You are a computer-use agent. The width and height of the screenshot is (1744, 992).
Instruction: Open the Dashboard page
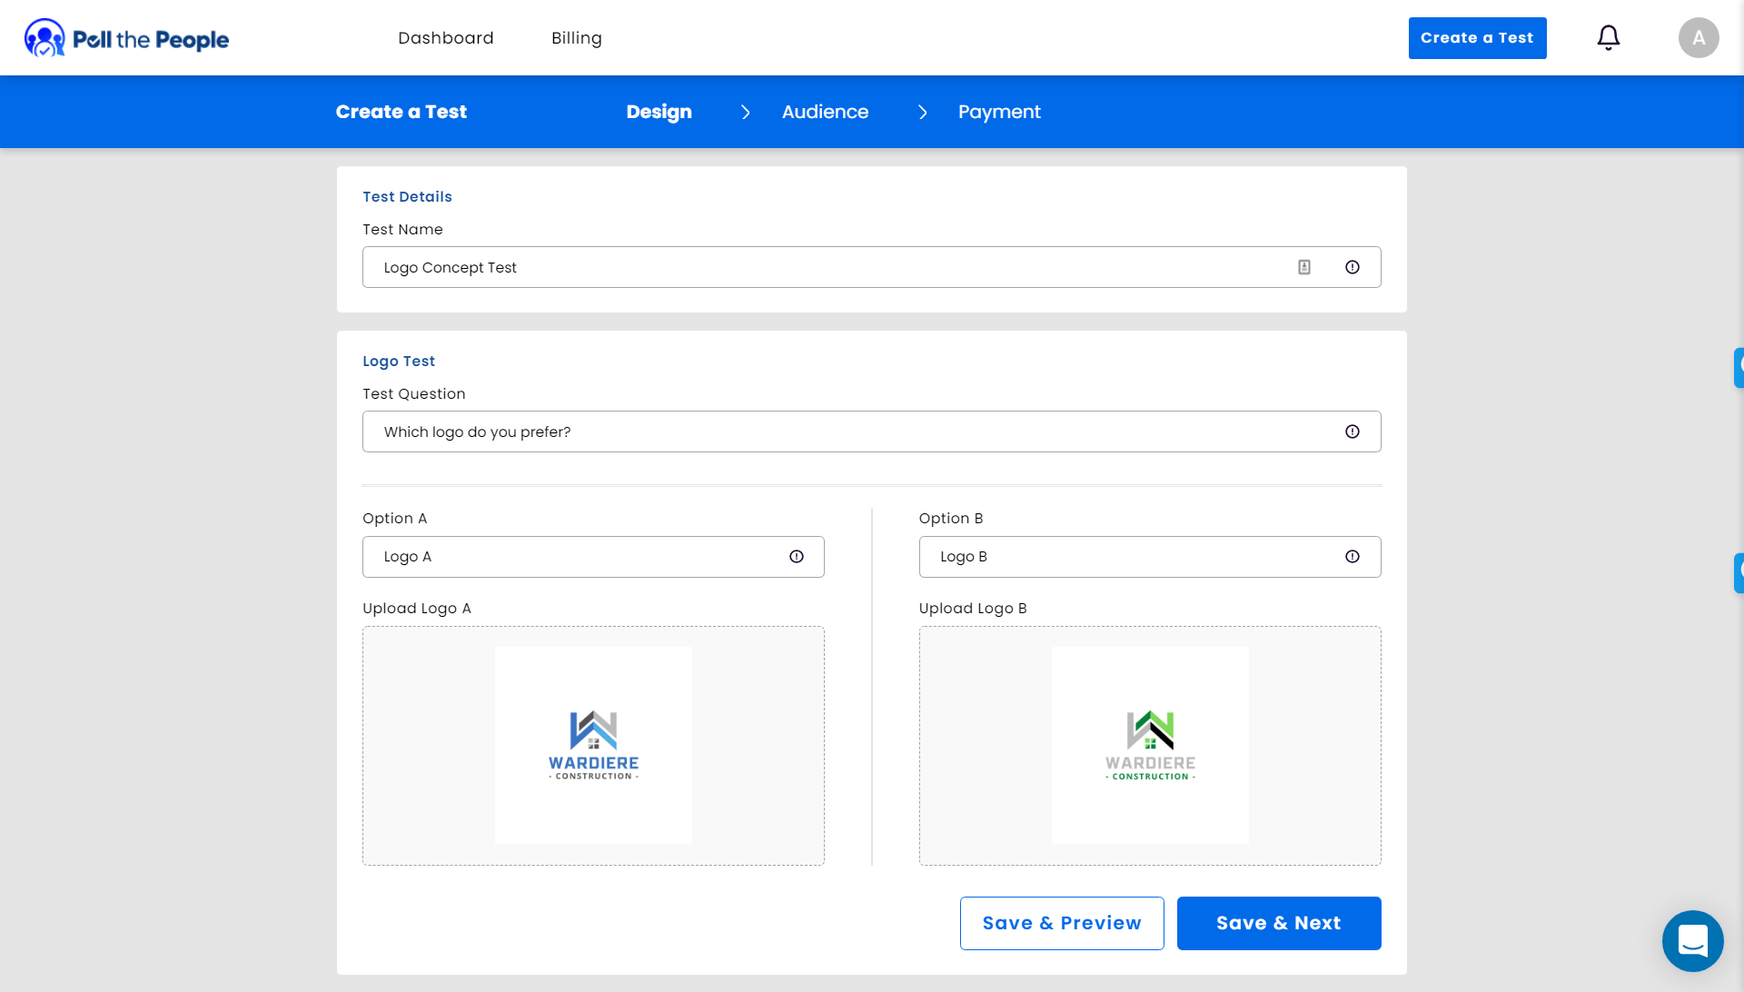445,37
